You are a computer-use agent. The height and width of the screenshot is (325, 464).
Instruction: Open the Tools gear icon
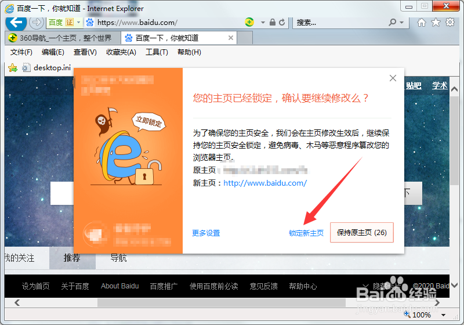point(450,22)
